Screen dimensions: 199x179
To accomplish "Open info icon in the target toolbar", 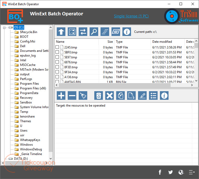I will tap(164, 95).
